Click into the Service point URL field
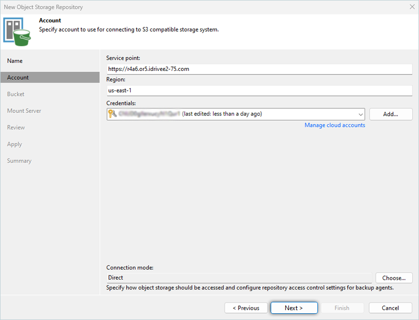 [259, 68]
